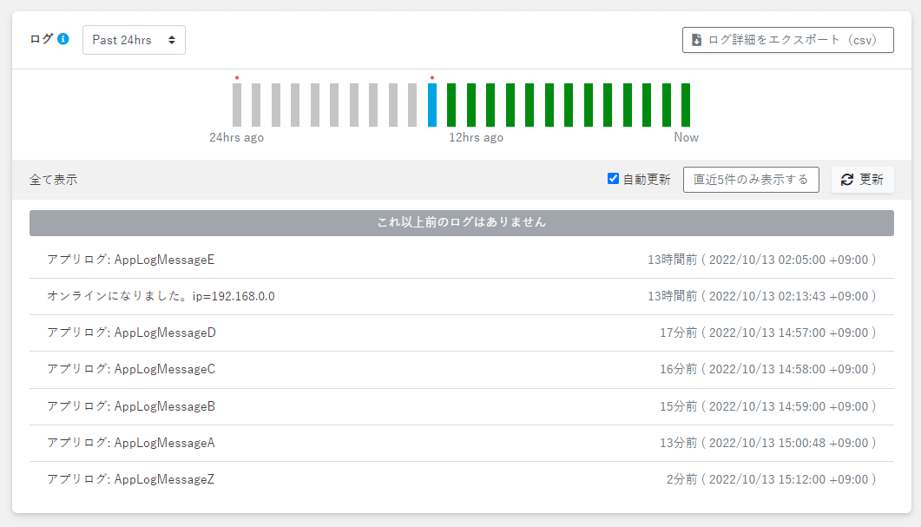The width and height of the screenshot is (921, 527).
Task: Select the オンラインになりました log entry
Action: 161,296
